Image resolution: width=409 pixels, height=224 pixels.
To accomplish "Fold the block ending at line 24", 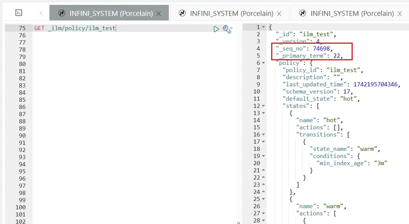I will [x=264, y=192].
